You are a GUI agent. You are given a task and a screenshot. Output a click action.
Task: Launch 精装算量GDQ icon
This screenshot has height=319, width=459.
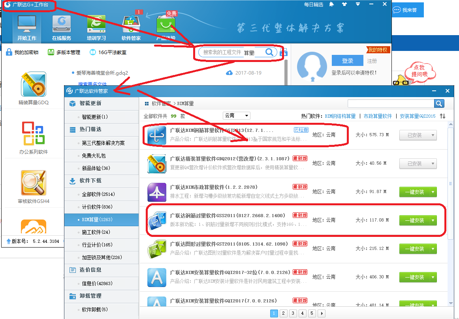[33, 84]
